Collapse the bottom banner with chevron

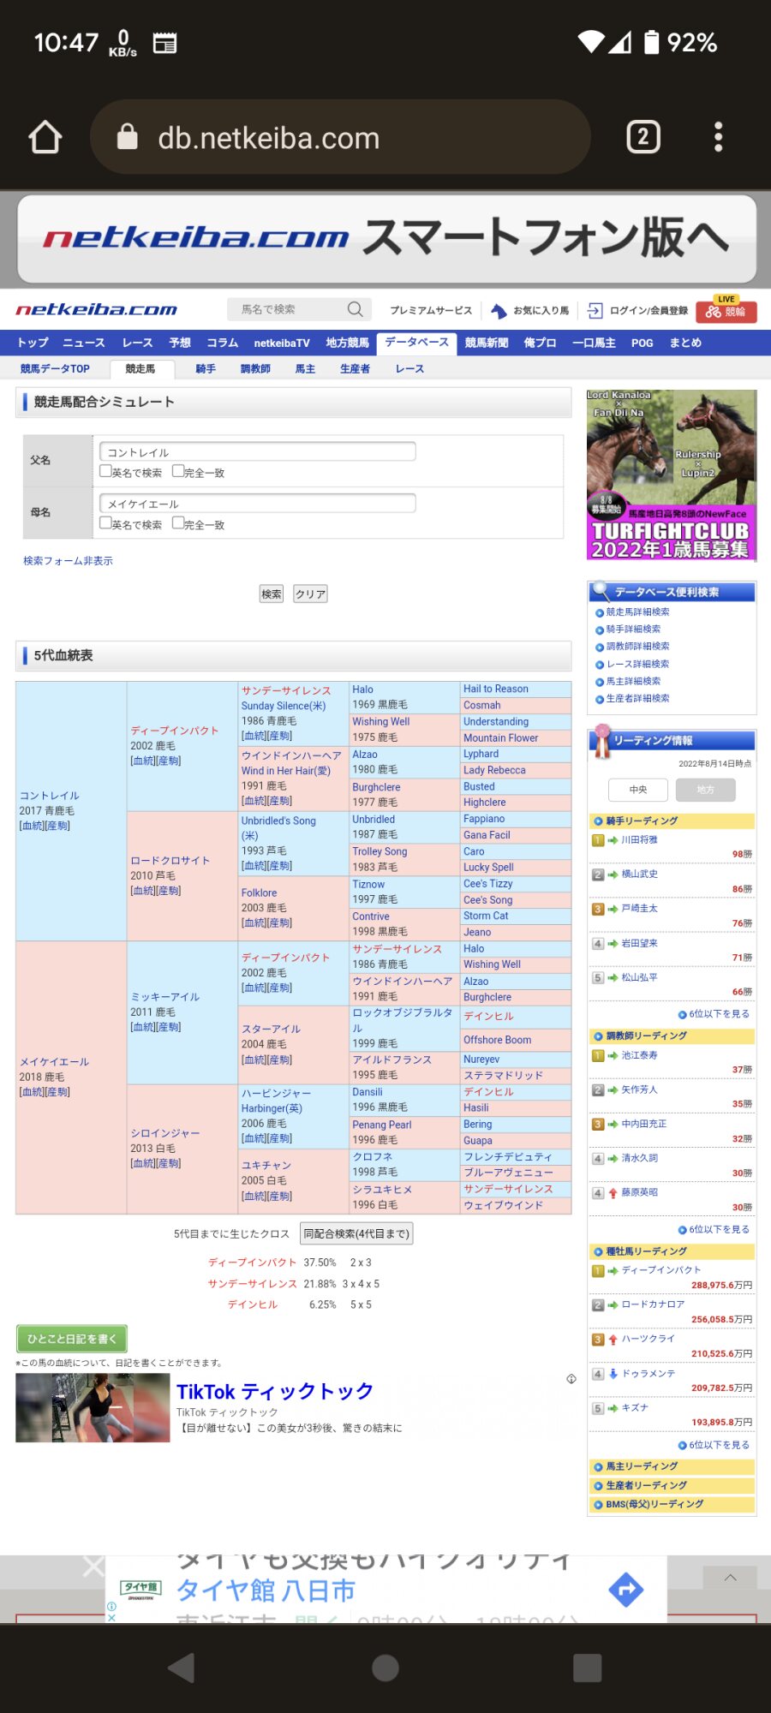[729, 1578]
